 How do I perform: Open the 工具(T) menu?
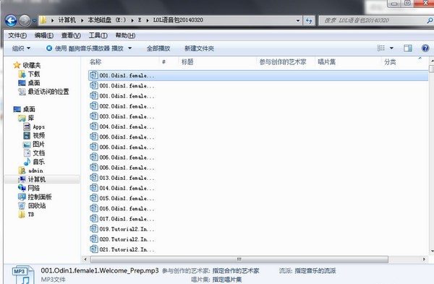pyautogui.click(x=98, y=35)
